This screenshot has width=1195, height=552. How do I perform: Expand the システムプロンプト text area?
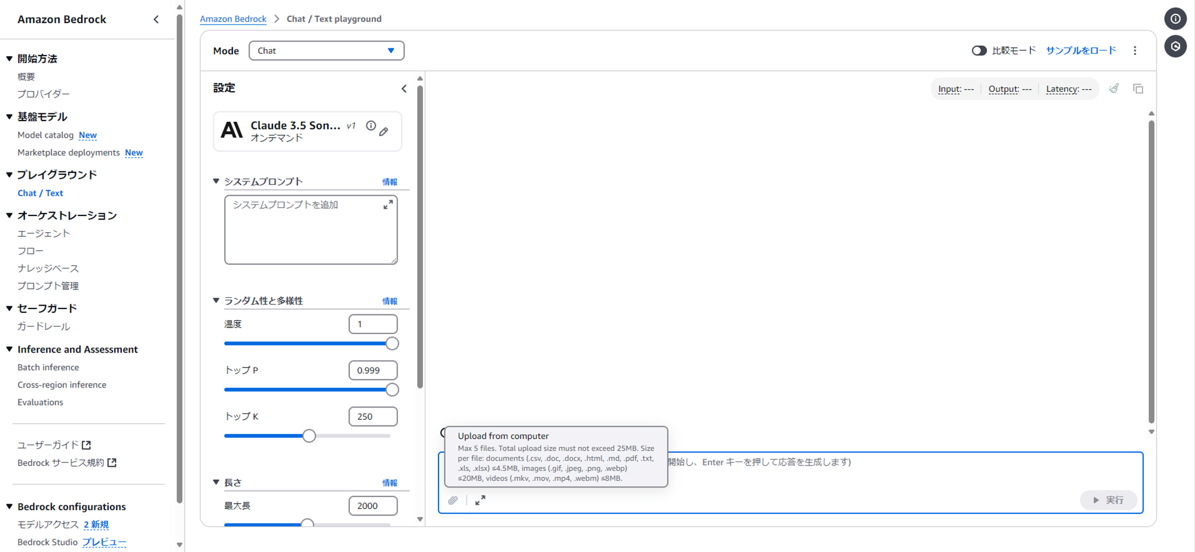(388, 205)
